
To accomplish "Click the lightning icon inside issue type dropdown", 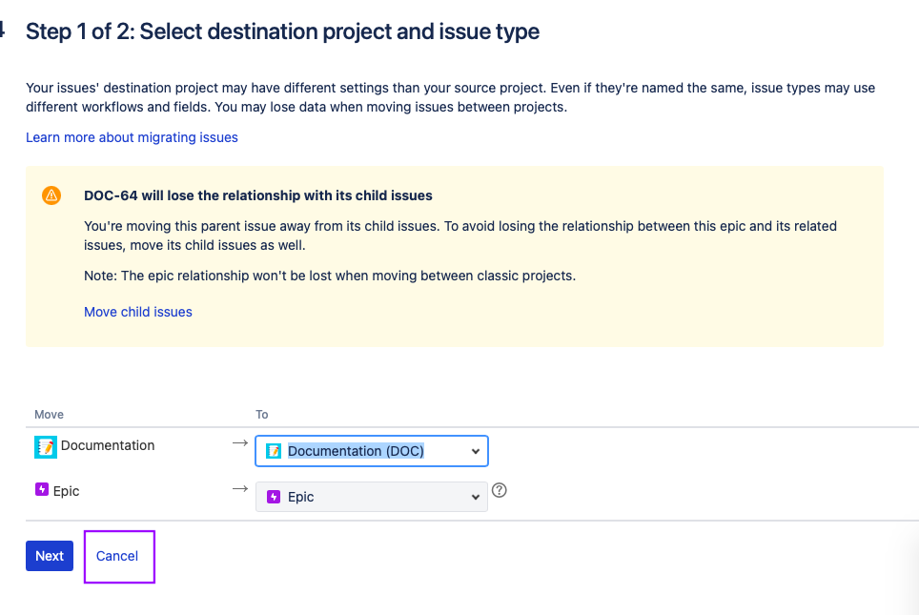I will click(x=274, y=497).
